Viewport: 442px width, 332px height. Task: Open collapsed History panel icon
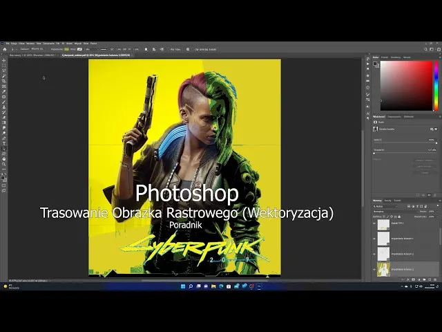(x=368, y=59)
